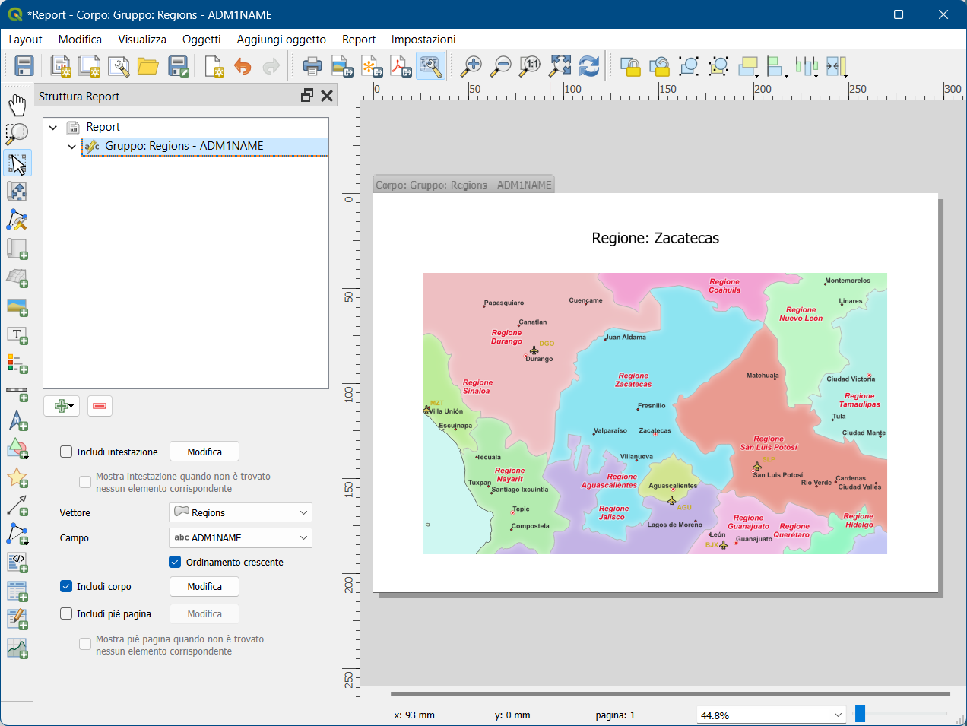Refresh the layout view

coord(589,66)
